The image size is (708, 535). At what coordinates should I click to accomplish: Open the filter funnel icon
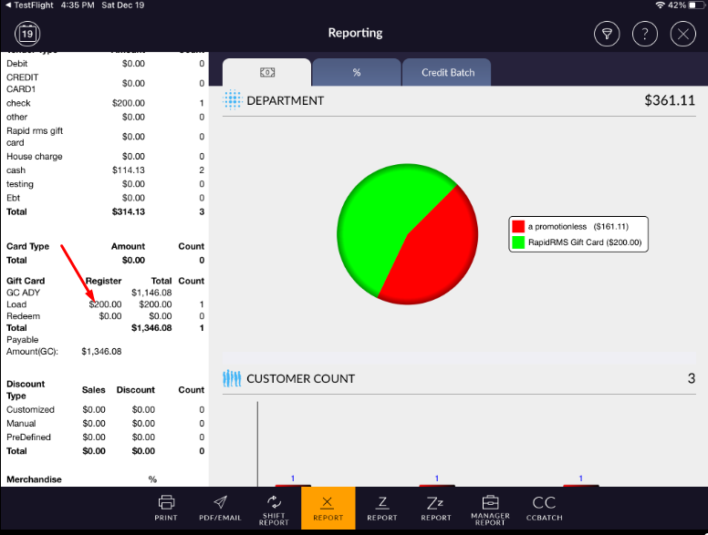coord(606,35)
